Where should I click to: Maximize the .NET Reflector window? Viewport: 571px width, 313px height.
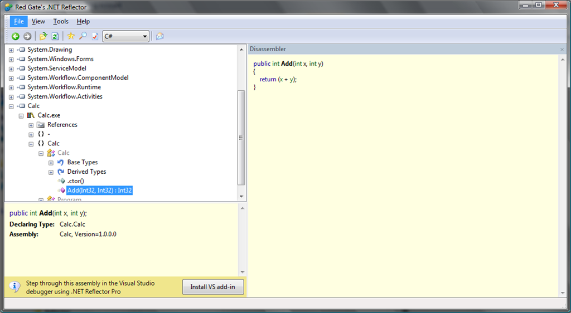pyautogui.click(x=539, y=4)
